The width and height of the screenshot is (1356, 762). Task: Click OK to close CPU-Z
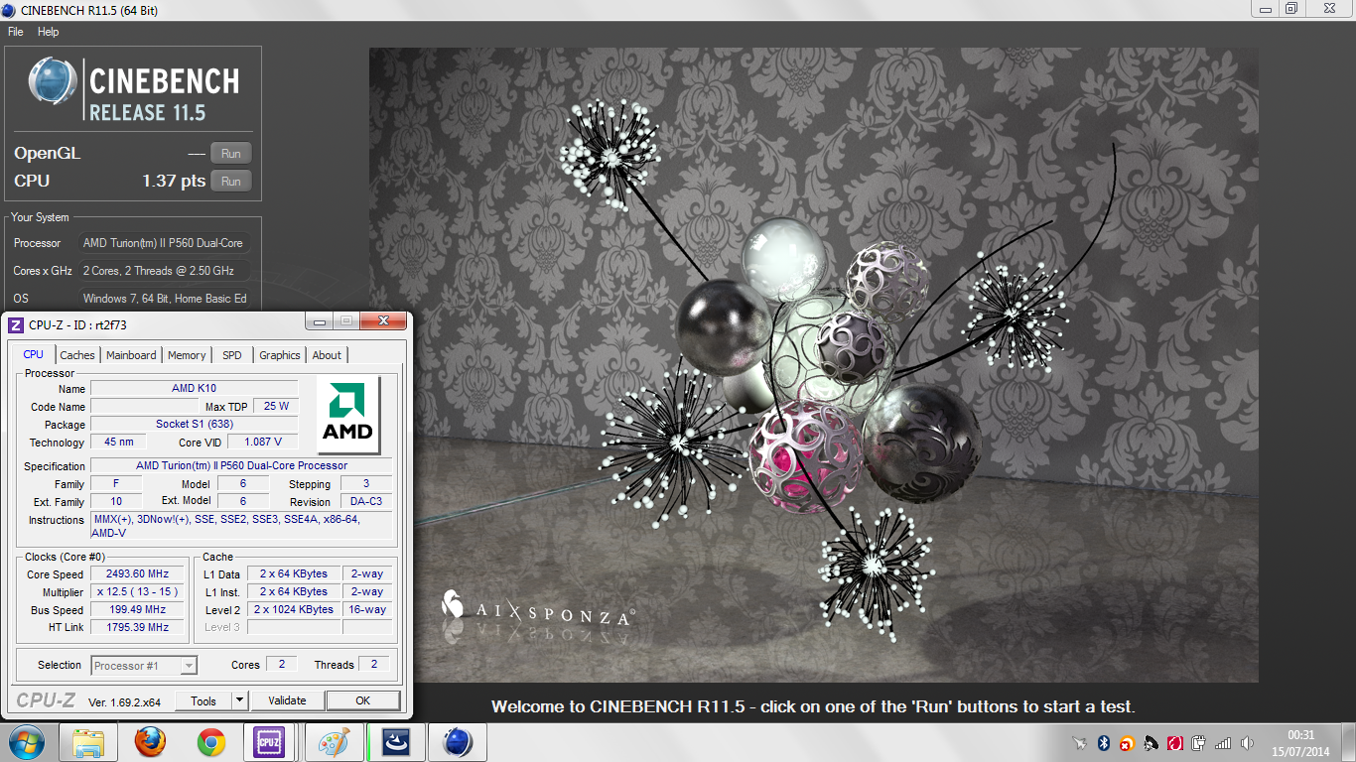click(363, 700)
